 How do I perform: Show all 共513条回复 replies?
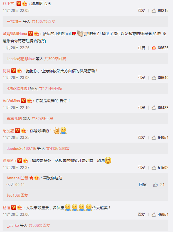click(x=17, y=195)
